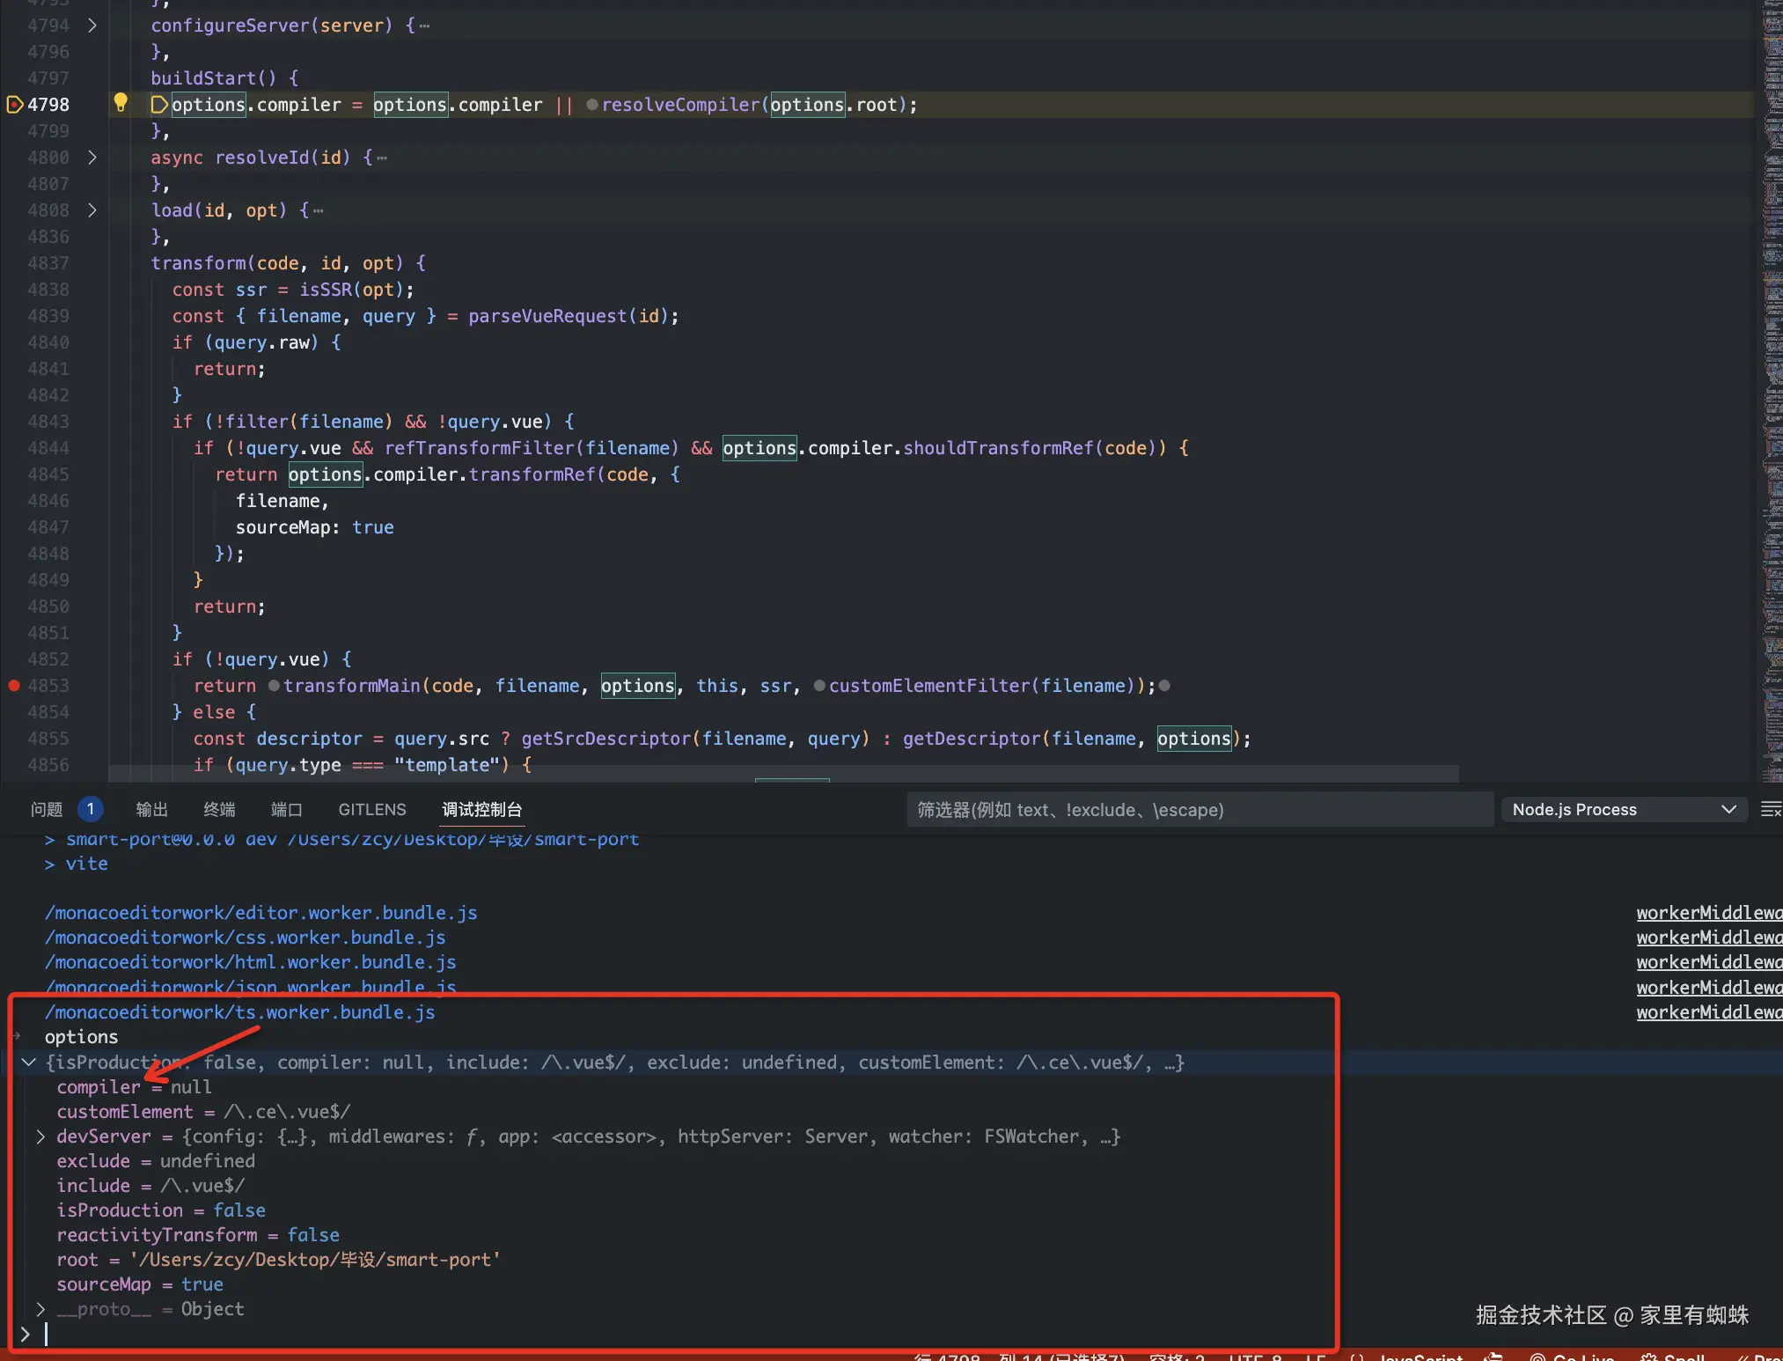This screenshot has height=1361, width=1783.
Task: Open the GITLENS panel tab
Action: click(372, 809)
